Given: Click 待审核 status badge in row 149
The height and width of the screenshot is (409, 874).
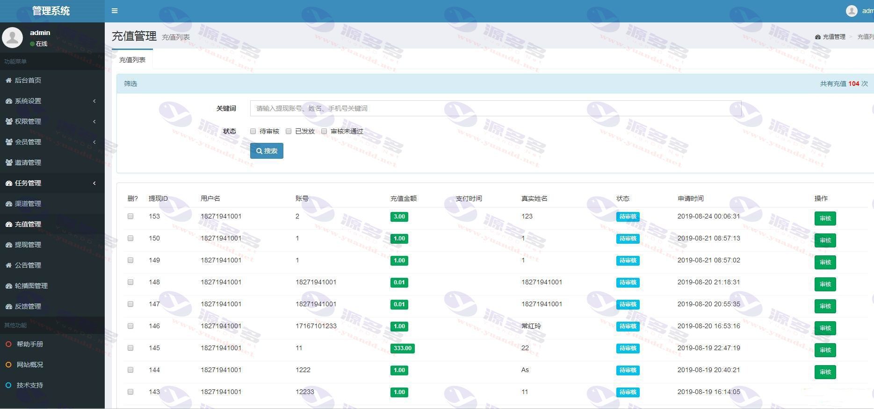Looking at the screenshot, I should point(628,261).
